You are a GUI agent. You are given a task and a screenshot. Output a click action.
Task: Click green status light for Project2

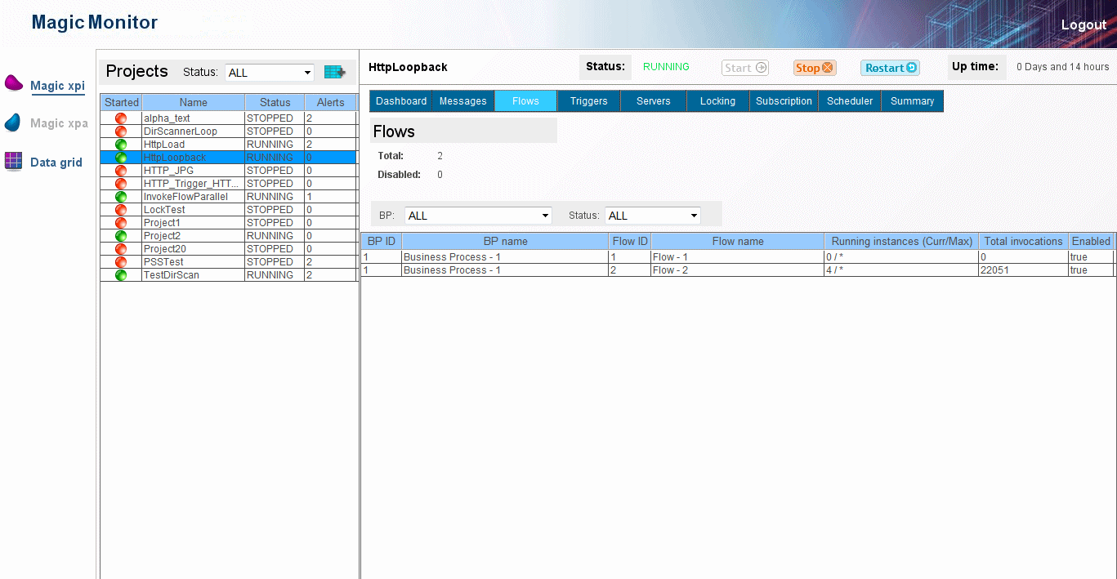pos(121,236)
